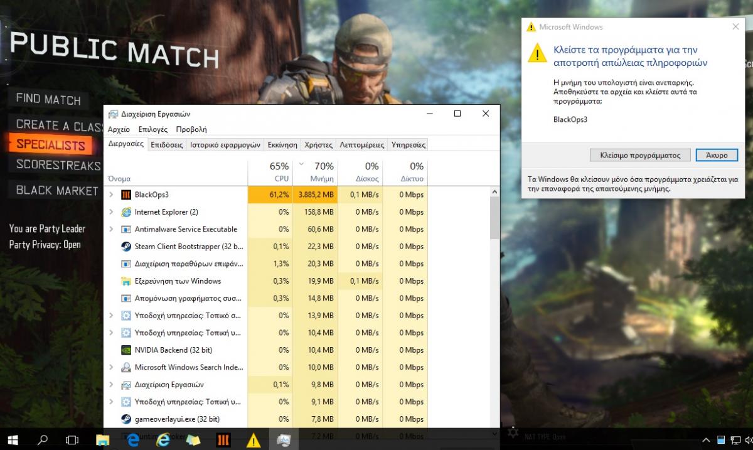Click the Άκυρο button
The height and width of the screenshot is (450, 753).
pyautogui.click(x=717, y=155)
